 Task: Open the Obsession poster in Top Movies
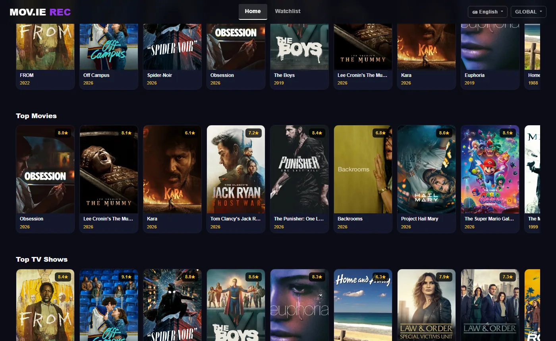click(x=45, y=169)
